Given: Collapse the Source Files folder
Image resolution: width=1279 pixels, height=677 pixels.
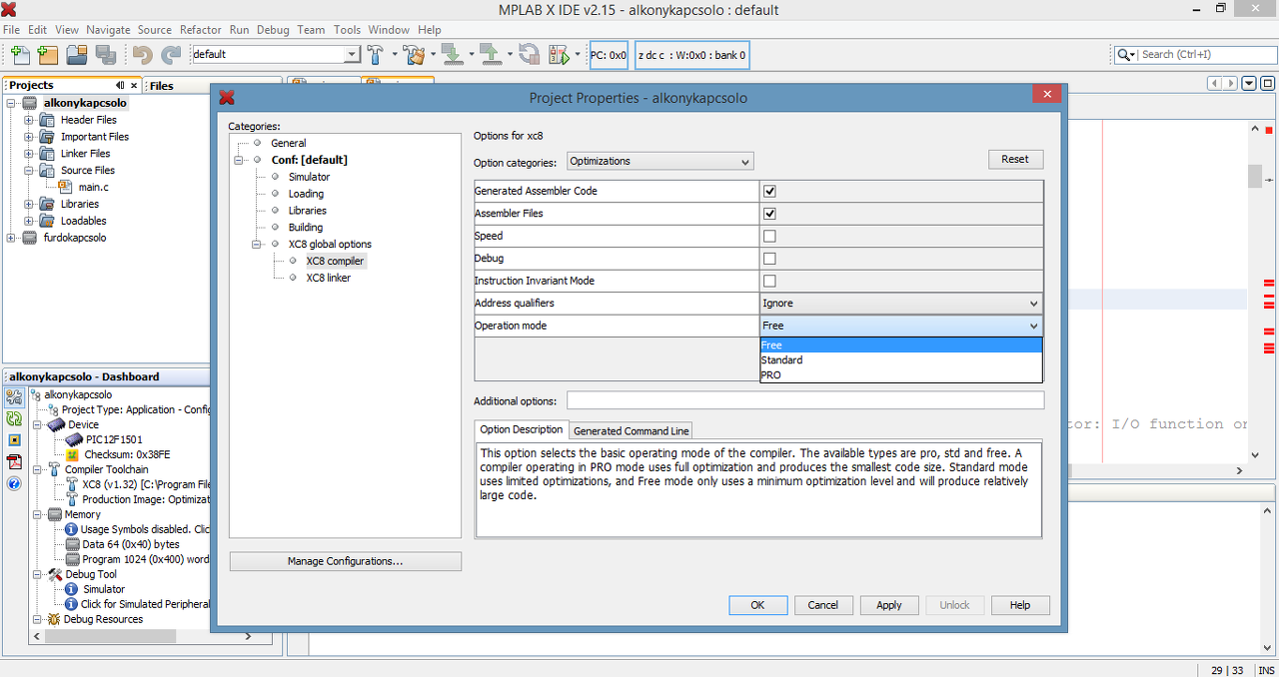Looking at the screenshot, I should coord(28,171).
